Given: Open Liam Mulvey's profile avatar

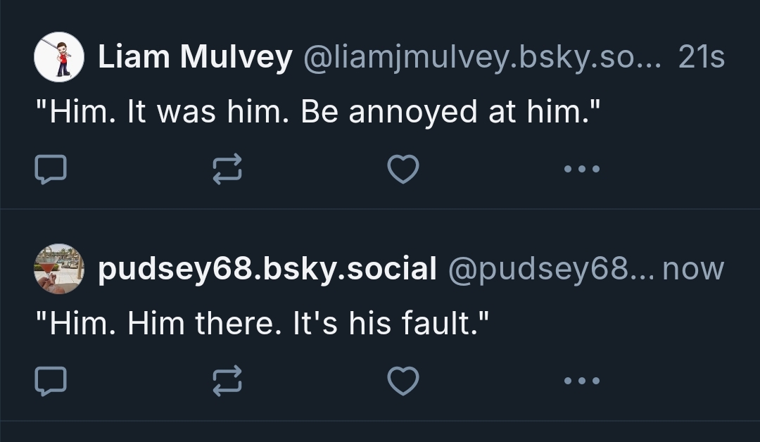Looking at the screenshot, I should click(x=59, y=57).
